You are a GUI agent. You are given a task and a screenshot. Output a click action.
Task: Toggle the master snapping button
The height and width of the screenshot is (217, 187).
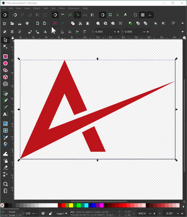[5, 15]
